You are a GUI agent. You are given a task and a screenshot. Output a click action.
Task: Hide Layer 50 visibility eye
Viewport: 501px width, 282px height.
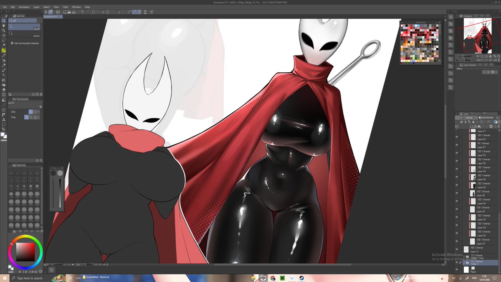click(x=457, y=161)
